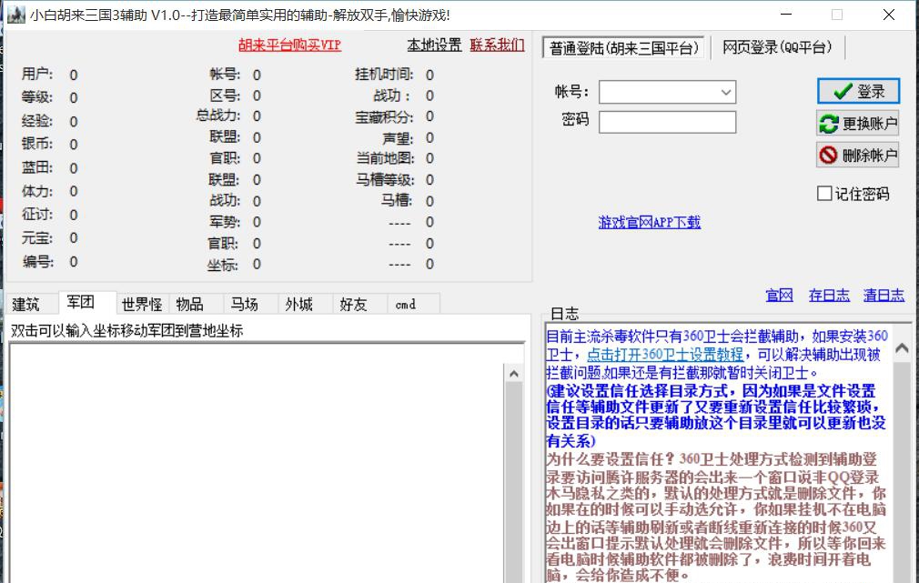Viewport: 919px width, 583px height.
Task: Select the 好友 friends tab
Action: (353, 304)
